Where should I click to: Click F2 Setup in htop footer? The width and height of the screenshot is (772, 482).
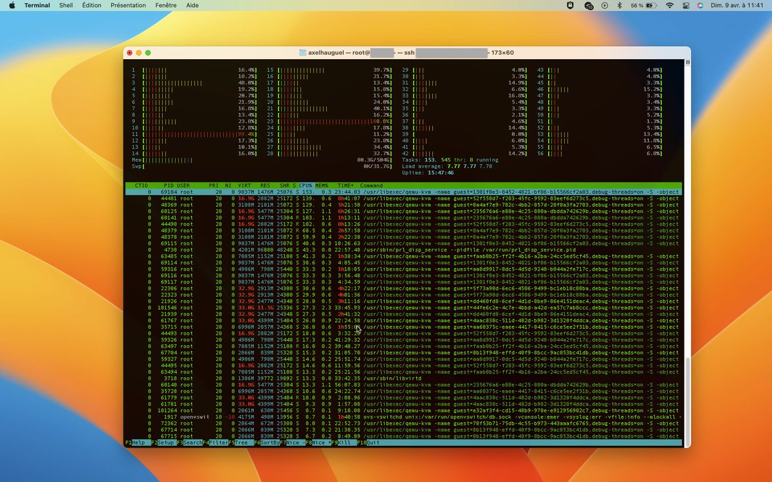(163, 442)
